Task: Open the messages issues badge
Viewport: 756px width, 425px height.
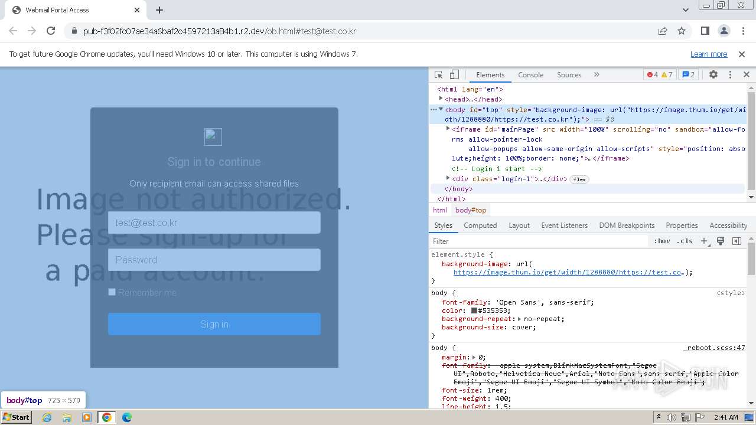Action: [689, 75]
